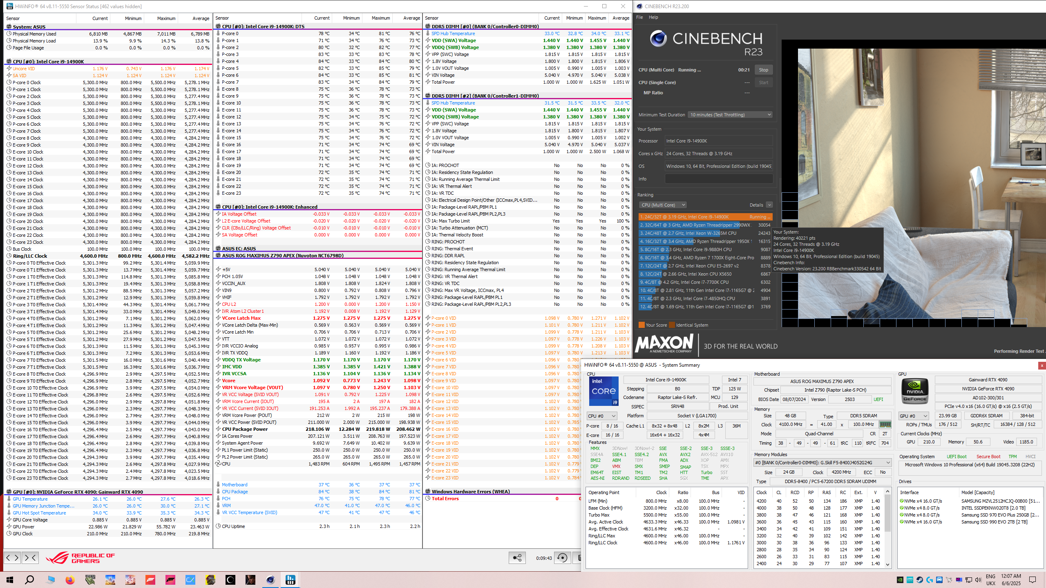Open HWiNFO remote sharing network icon
This screenshot has height=588, width=1046.
coord(517,558)
